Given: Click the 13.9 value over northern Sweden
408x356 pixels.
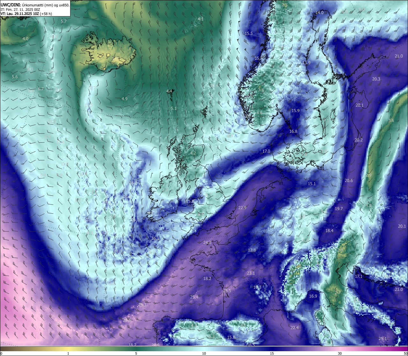Looking at the screenshot, I should pyautogui.click(x=306, y=63).
